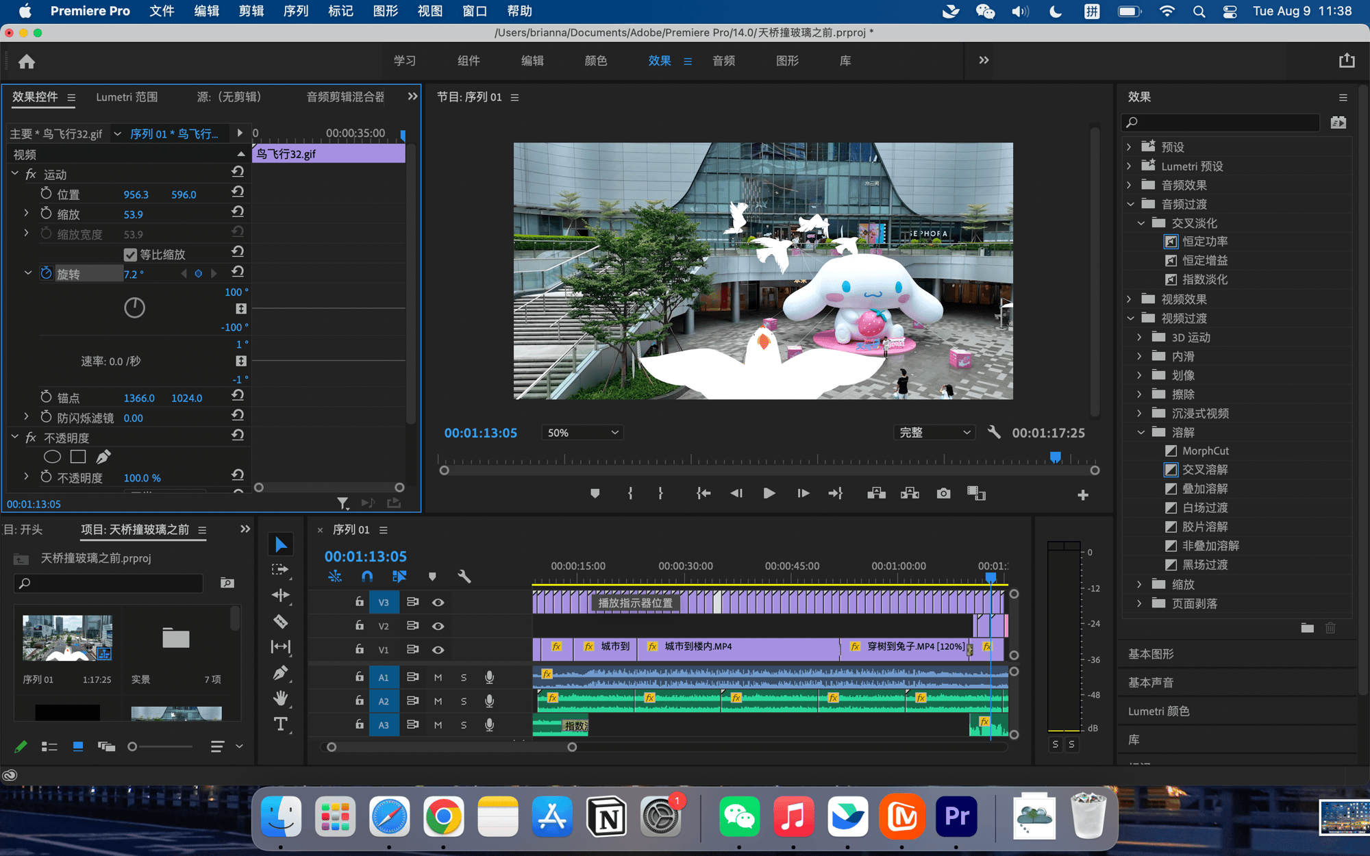Viewport: 1370px width, 856px height.
Task: Select the Type tool
Action: [281, 724]
